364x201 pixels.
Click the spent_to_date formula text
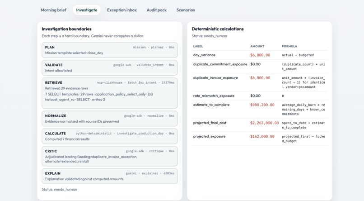click(303, 125)
